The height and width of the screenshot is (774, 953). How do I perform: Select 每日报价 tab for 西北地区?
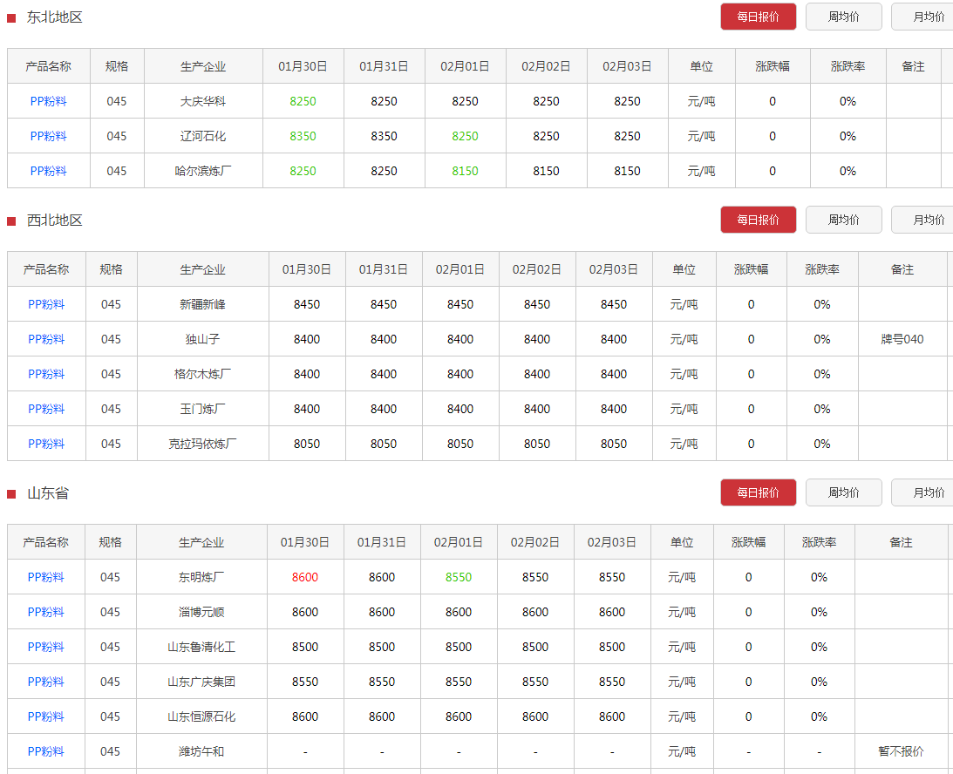pos(758,220)
